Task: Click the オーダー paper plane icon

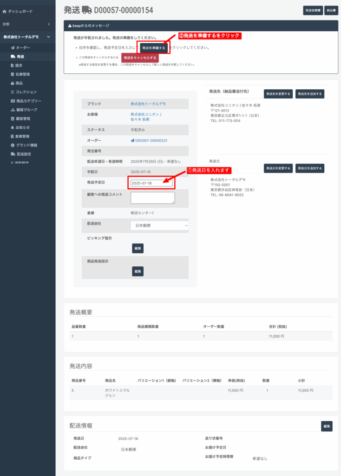Action: [13, 48]
